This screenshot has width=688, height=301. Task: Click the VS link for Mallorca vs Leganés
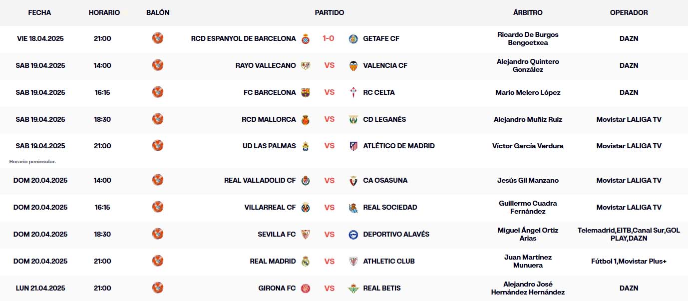(x=330, y=119)
